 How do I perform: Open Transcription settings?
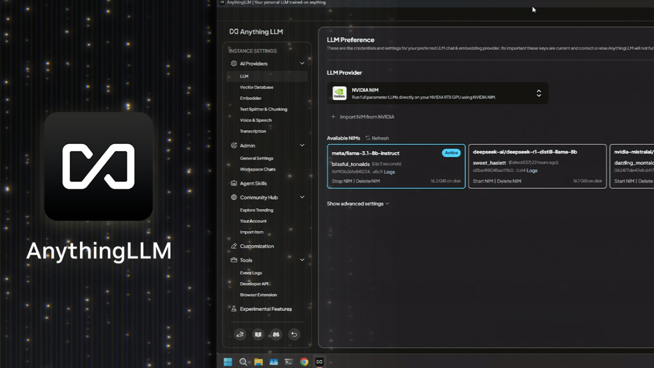click(253, 131)
